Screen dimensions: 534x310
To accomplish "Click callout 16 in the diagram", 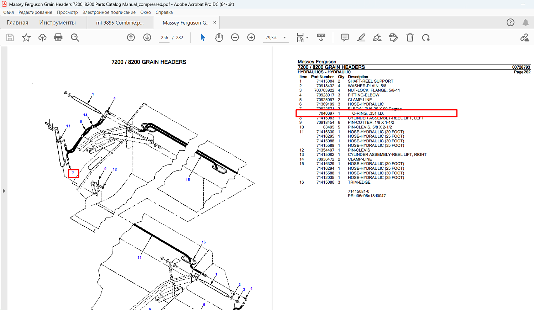I will (204, 242).
